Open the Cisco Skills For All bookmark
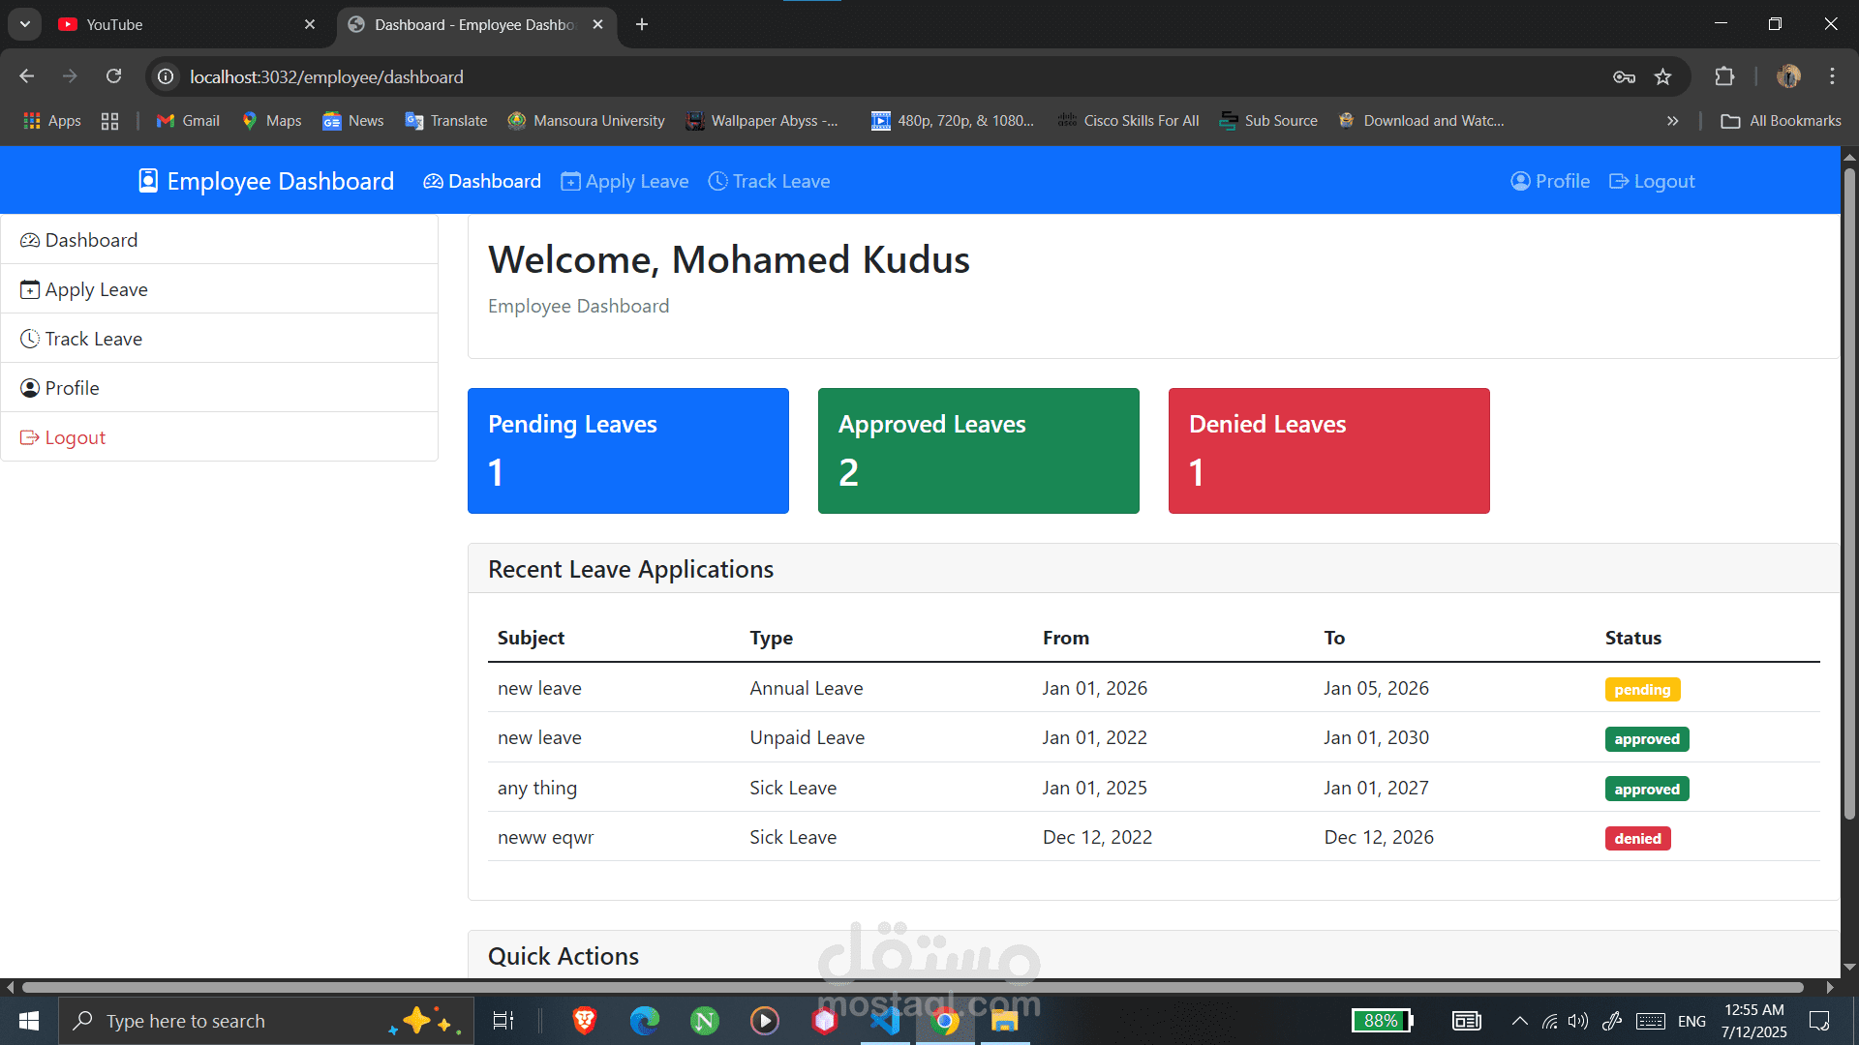The image size is (1859, 1045). (x=1129, y=121)
